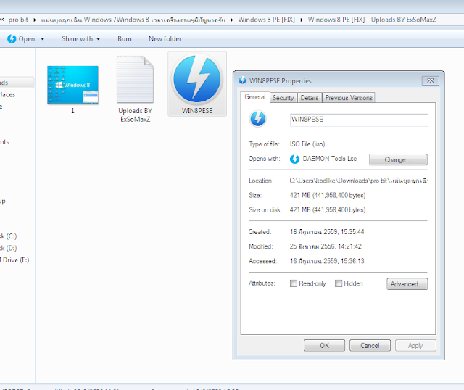The width and height of the screenshot is (464, 390).
Task: Navigate to pro bit in the address bar
Action: (x=18, y=20)
